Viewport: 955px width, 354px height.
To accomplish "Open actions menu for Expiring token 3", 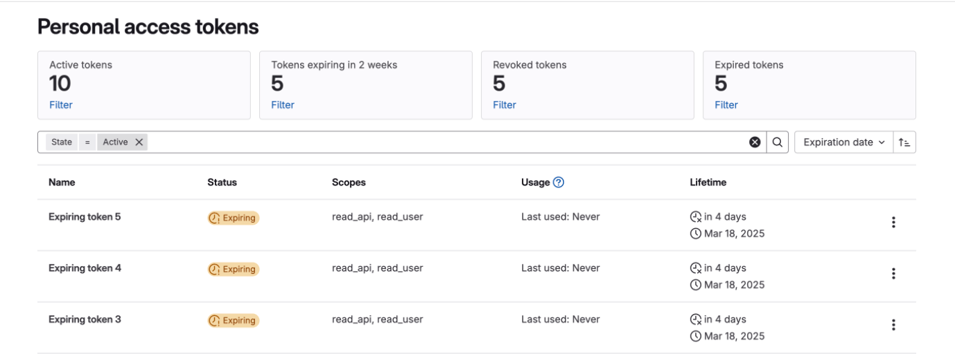I will [x=893, y=325].
